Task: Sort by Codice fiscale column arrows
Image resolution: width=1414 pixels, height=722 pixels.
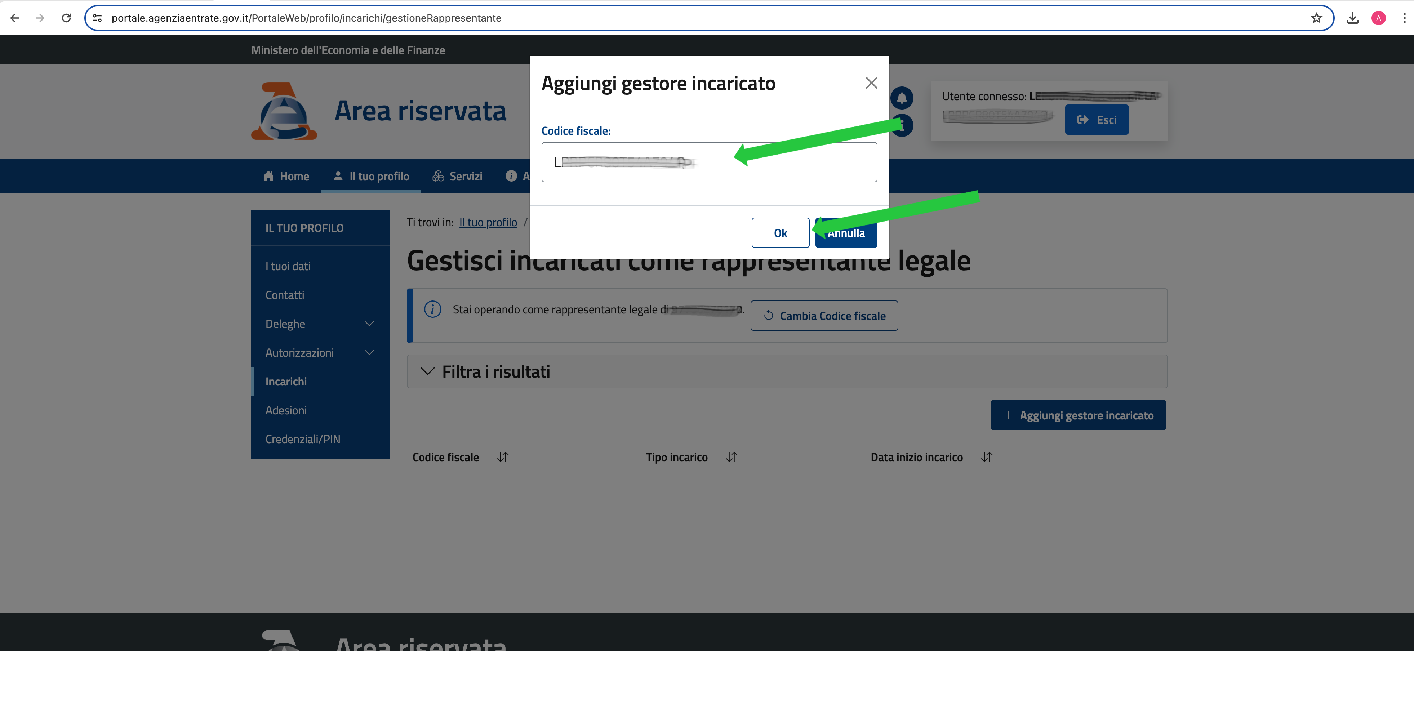Action: click(503, 457)
